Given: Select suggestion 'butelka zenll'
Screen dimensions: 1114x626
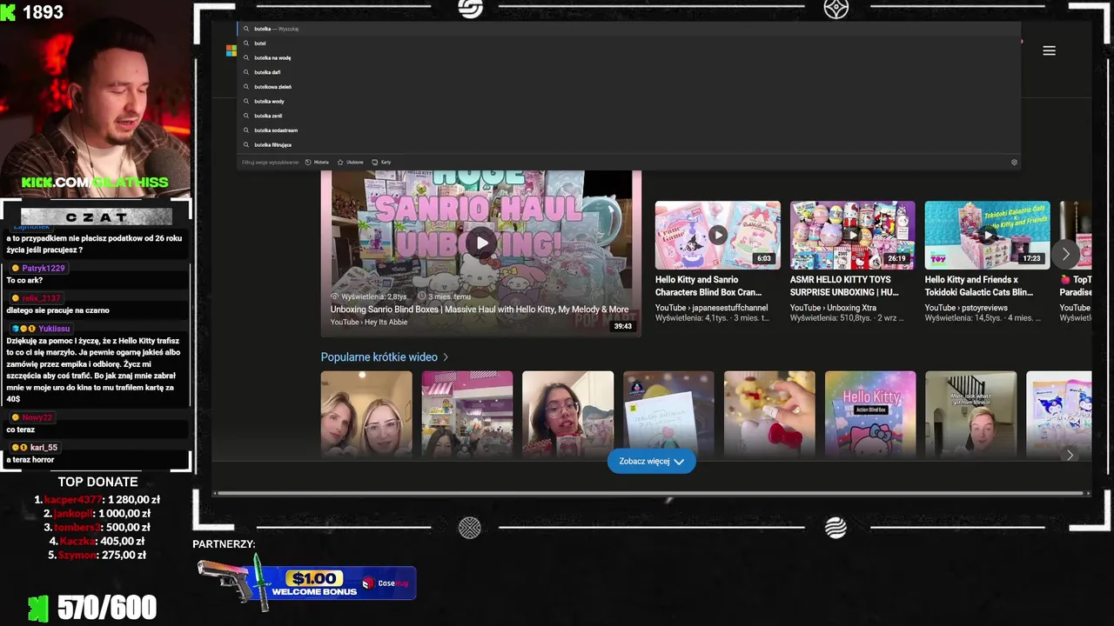Looking at the screenshot, I should click(x=628, y=116).
